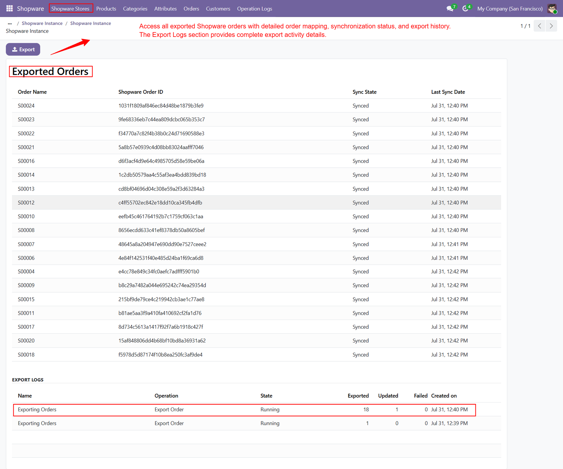Open order S00023 row
This screenshot has width=563, height=469.
(257, 120)
